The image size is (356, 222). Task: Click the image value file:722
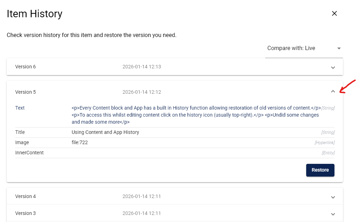pyautogui.click(x=79, y=142)
